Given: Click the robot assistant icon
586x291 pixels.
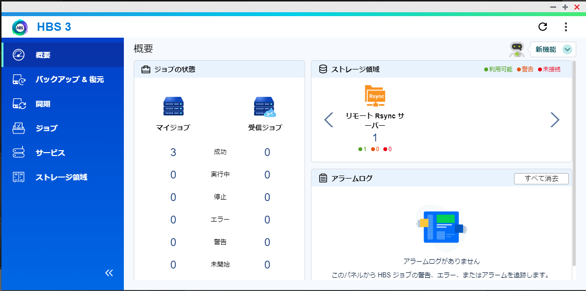Looking at the screenshot, I should pyautogui.click(x=517, y=49).
